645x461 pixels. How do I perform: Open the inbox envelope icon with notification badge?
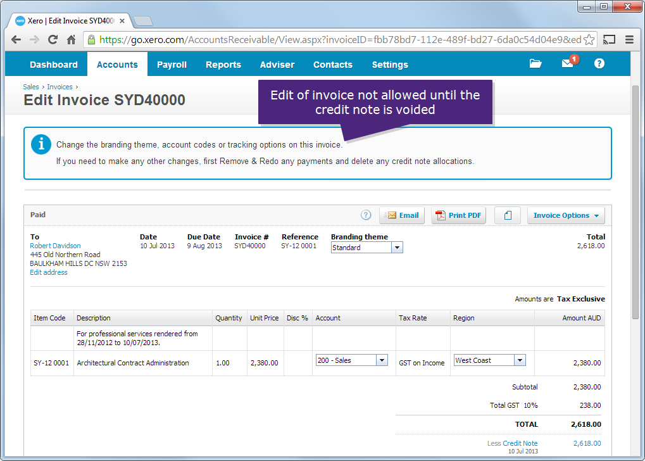pos(567,63)
